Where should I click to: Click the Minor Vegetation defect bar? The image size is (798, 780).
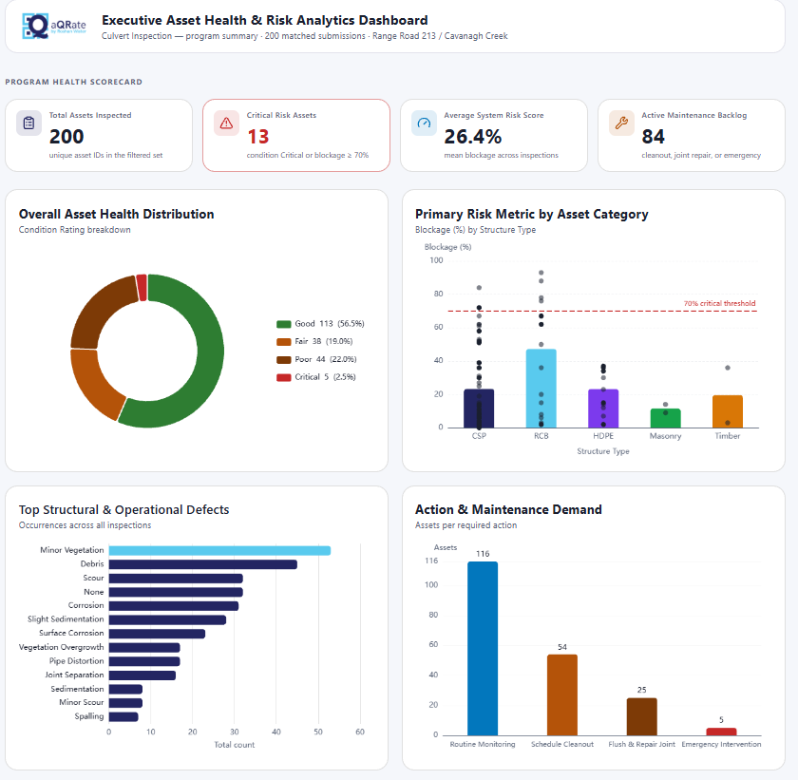pos(219,550)
